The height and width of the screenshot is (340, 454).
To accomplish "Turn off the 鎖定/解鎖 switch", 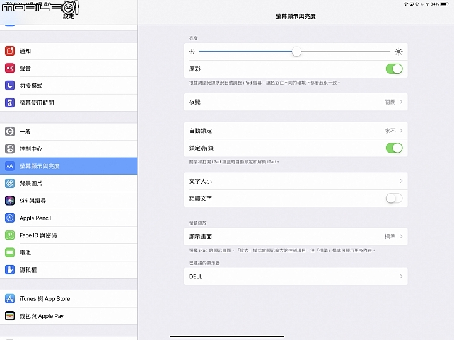I will coord(394,148).
